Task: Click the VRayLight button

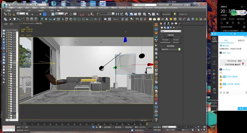Action: (x=165, y=40)
